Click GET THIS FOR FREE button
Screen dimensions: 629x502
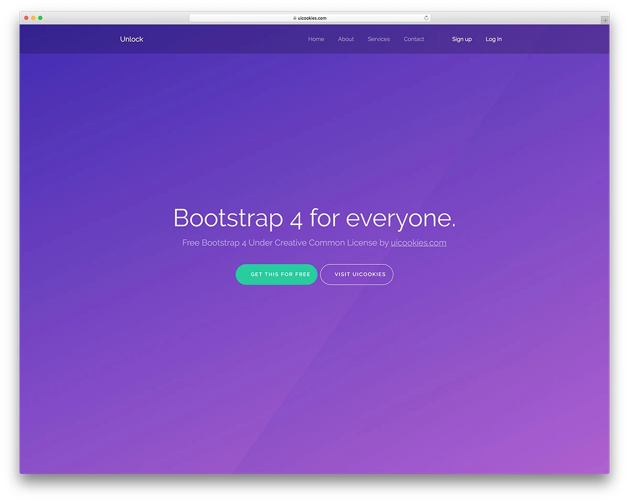277,274
